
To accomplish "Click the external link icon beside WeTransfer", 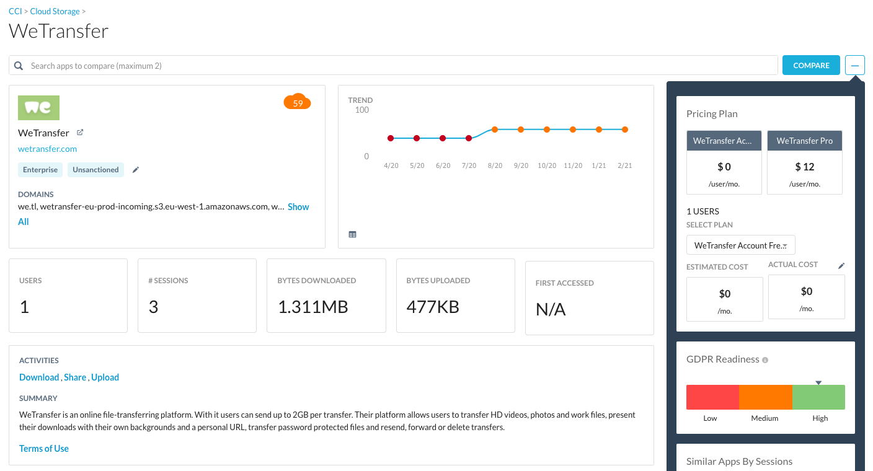I will click(x=80, y=133).
